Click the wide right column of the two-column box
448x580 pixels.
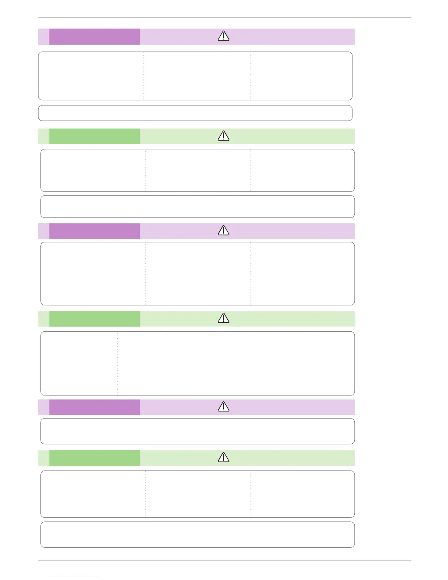click(x=236, y=363)
